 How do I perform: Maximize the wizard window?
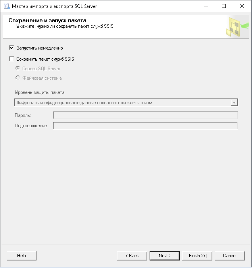point(224,6)
